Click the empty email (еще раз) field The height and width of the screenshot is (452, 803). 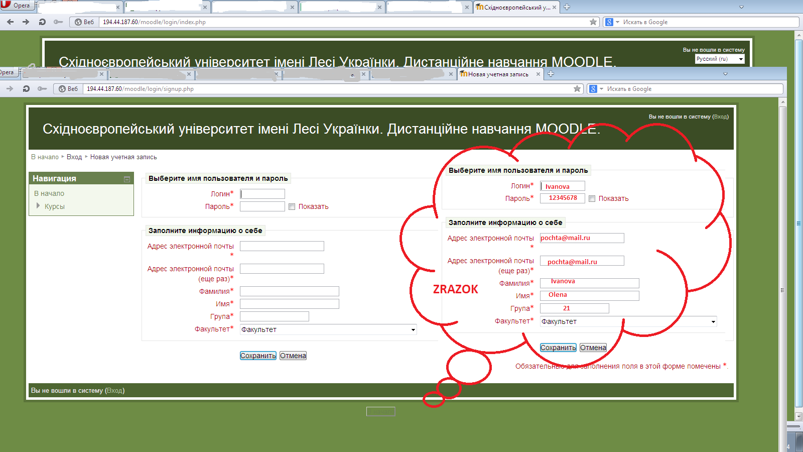click(x=282, y=269)
